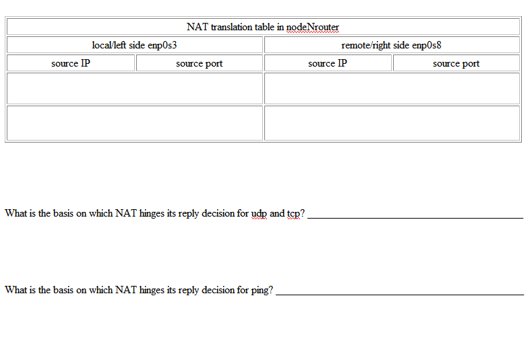Click second empty row cell on local side
Viewport: 532px width, 341px height.
pos(134,122)
